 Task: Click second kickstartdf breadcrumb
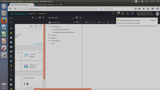click(42, 14)
